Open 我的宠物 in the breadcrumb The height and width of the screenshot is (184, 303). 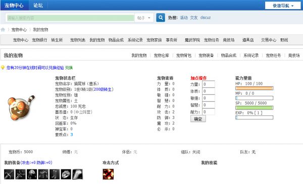pyautogui.click(x=40, y=30)
